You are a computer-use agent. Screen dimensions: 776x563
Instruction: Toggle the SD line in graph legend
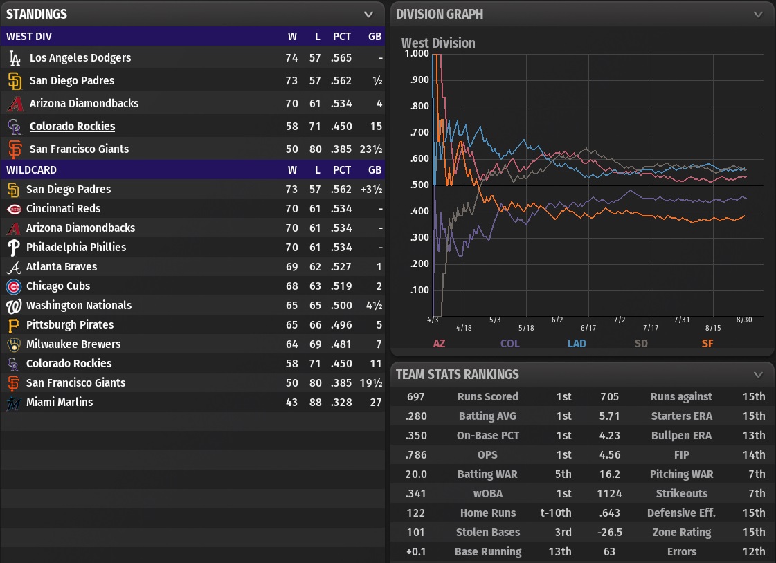point(641,344)
